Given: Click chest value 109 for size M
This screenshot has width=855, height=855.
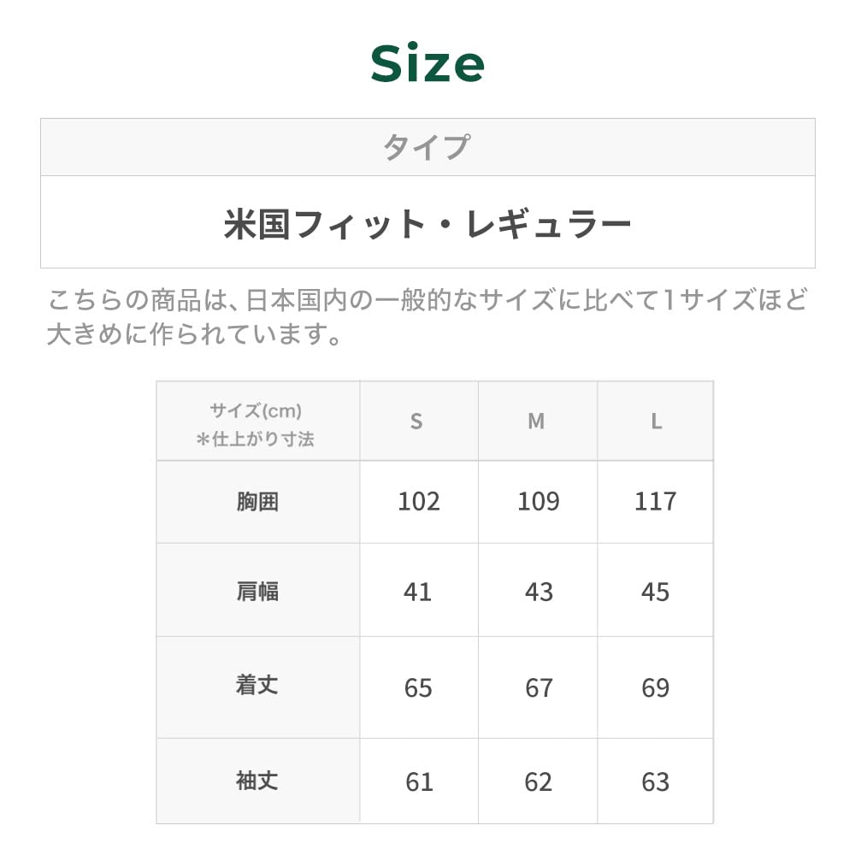Looking at the screenshot, I should [538, 502].
